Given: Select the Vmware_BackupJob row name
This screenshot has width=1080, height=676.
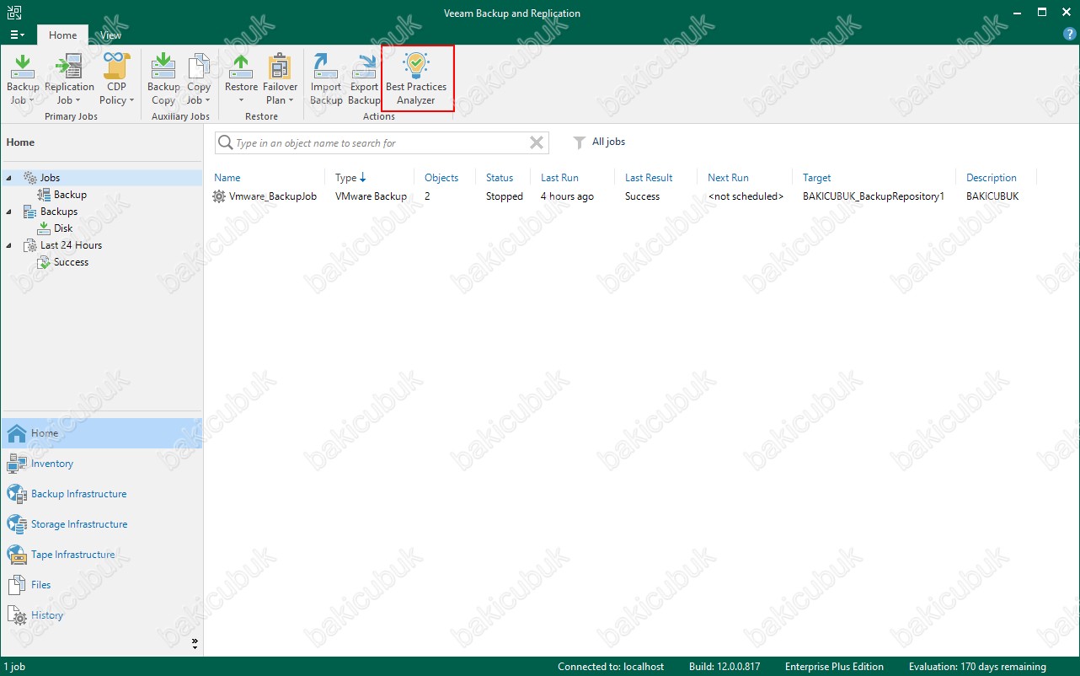Looking at the screenshot, I should (273, 196).
